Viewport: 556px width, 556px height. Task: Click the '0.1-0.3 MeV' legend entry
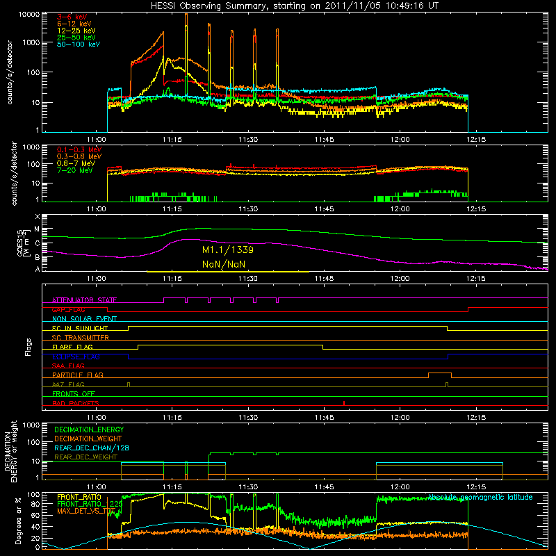tap(79, 149)
